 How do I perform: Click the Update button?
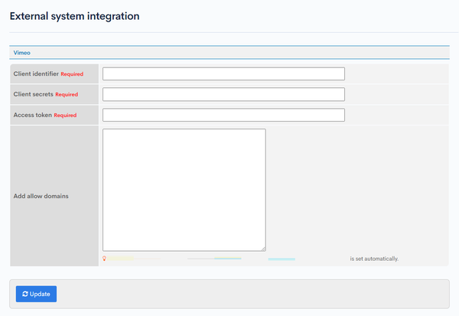click(x=36, y=294)
